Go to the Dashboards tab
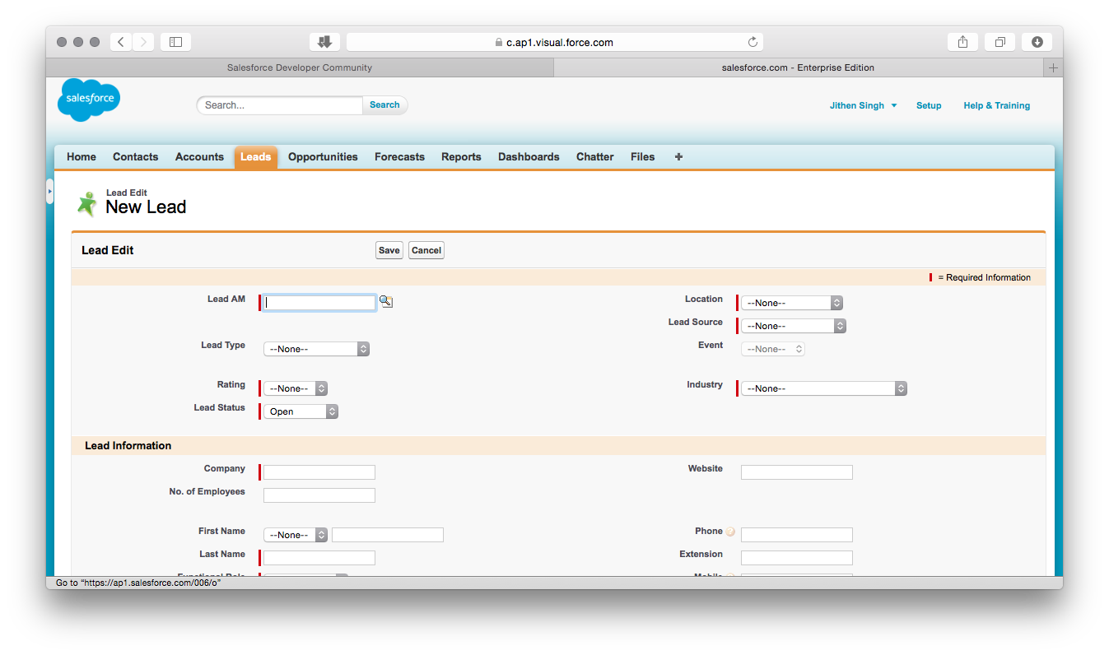 pos(529,156)
